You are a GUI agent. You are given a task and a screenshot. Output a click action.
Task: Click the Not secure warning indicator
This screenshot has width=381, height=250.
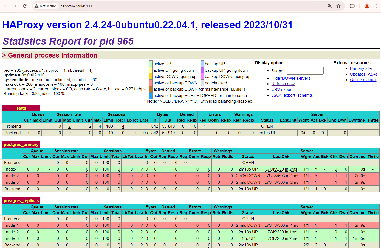(45, 6)
